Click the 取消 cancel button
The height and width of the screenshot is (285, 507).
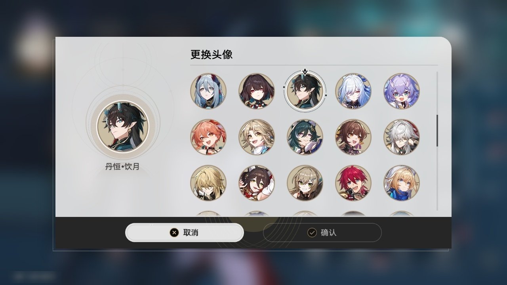pos(185,232)
